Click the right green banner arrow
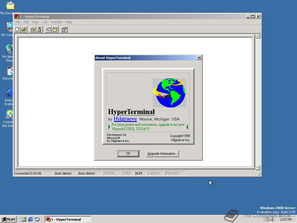Screen dimensions: 297x223 point(187,127)
